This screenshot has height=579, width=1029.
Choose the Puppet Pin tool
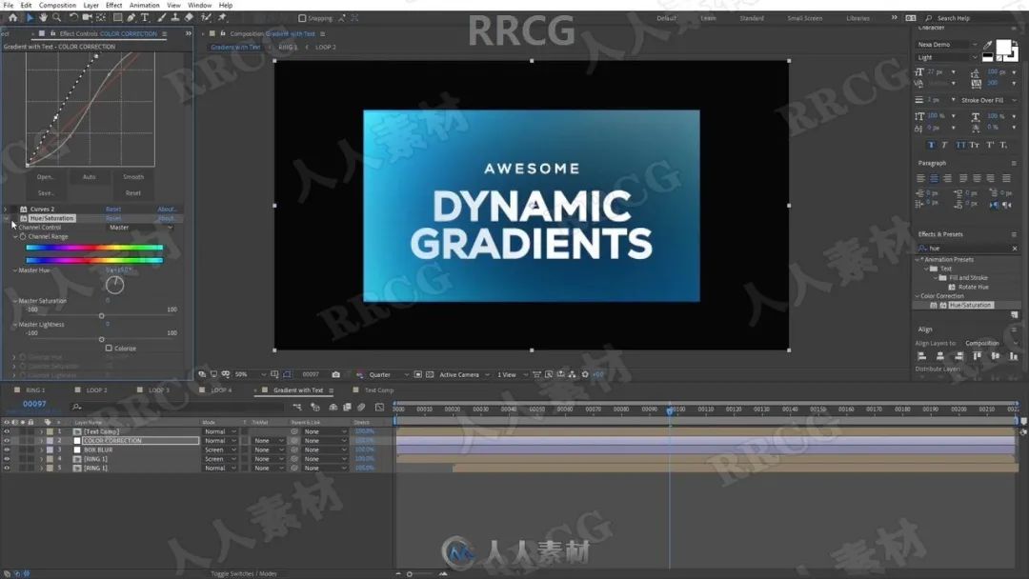point(222,17)
